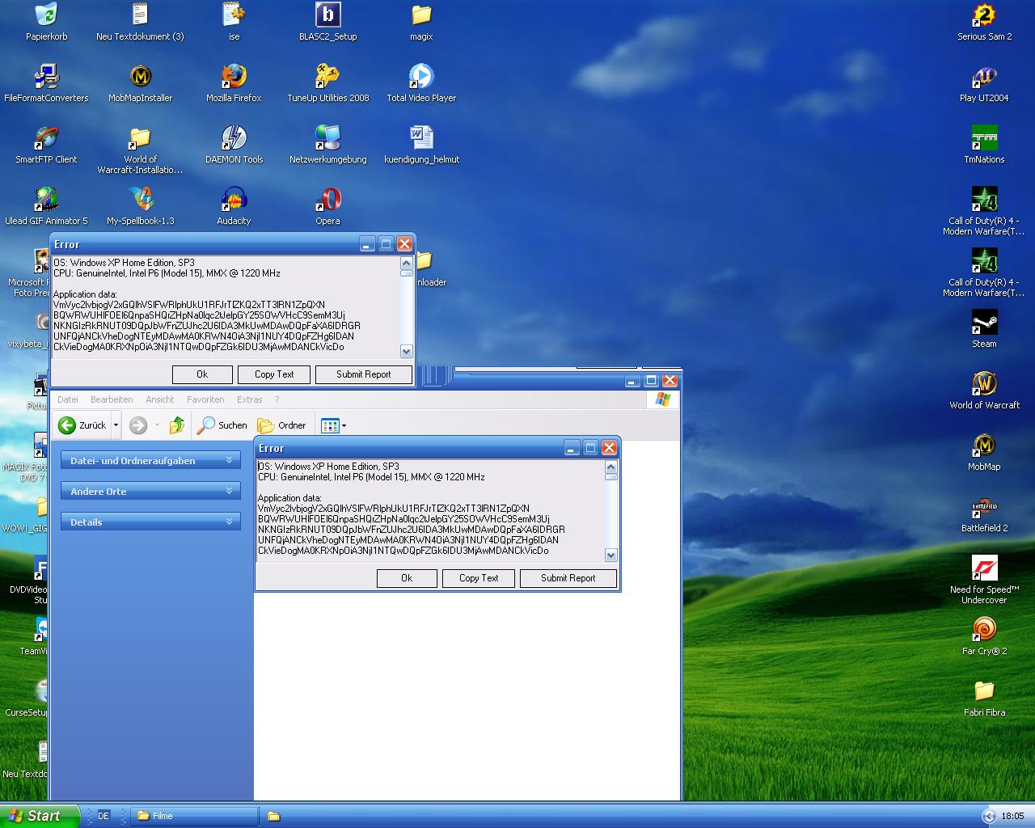Open the Ansicht menu in Explorer
The height and width of the screenshot is (828, 1035).
click(159, 399)
